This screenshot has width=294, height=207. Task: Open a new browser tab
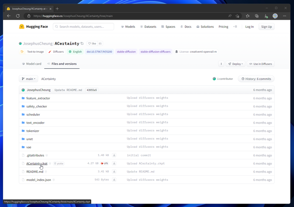(x=57, y=8)
